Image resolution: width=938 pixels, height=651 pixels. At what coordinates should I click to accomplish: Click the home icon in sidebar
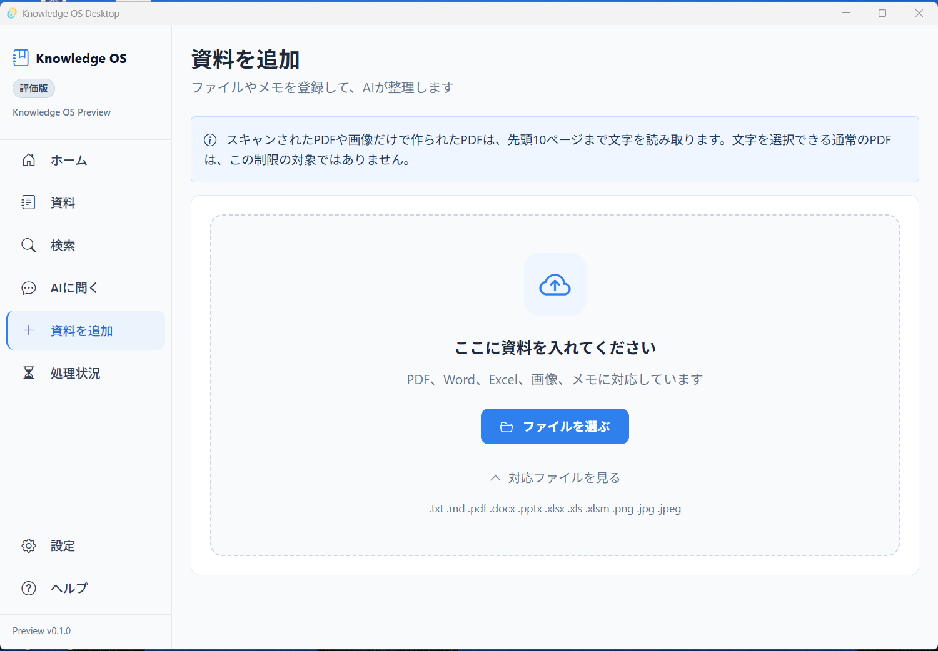click(29, 160)
